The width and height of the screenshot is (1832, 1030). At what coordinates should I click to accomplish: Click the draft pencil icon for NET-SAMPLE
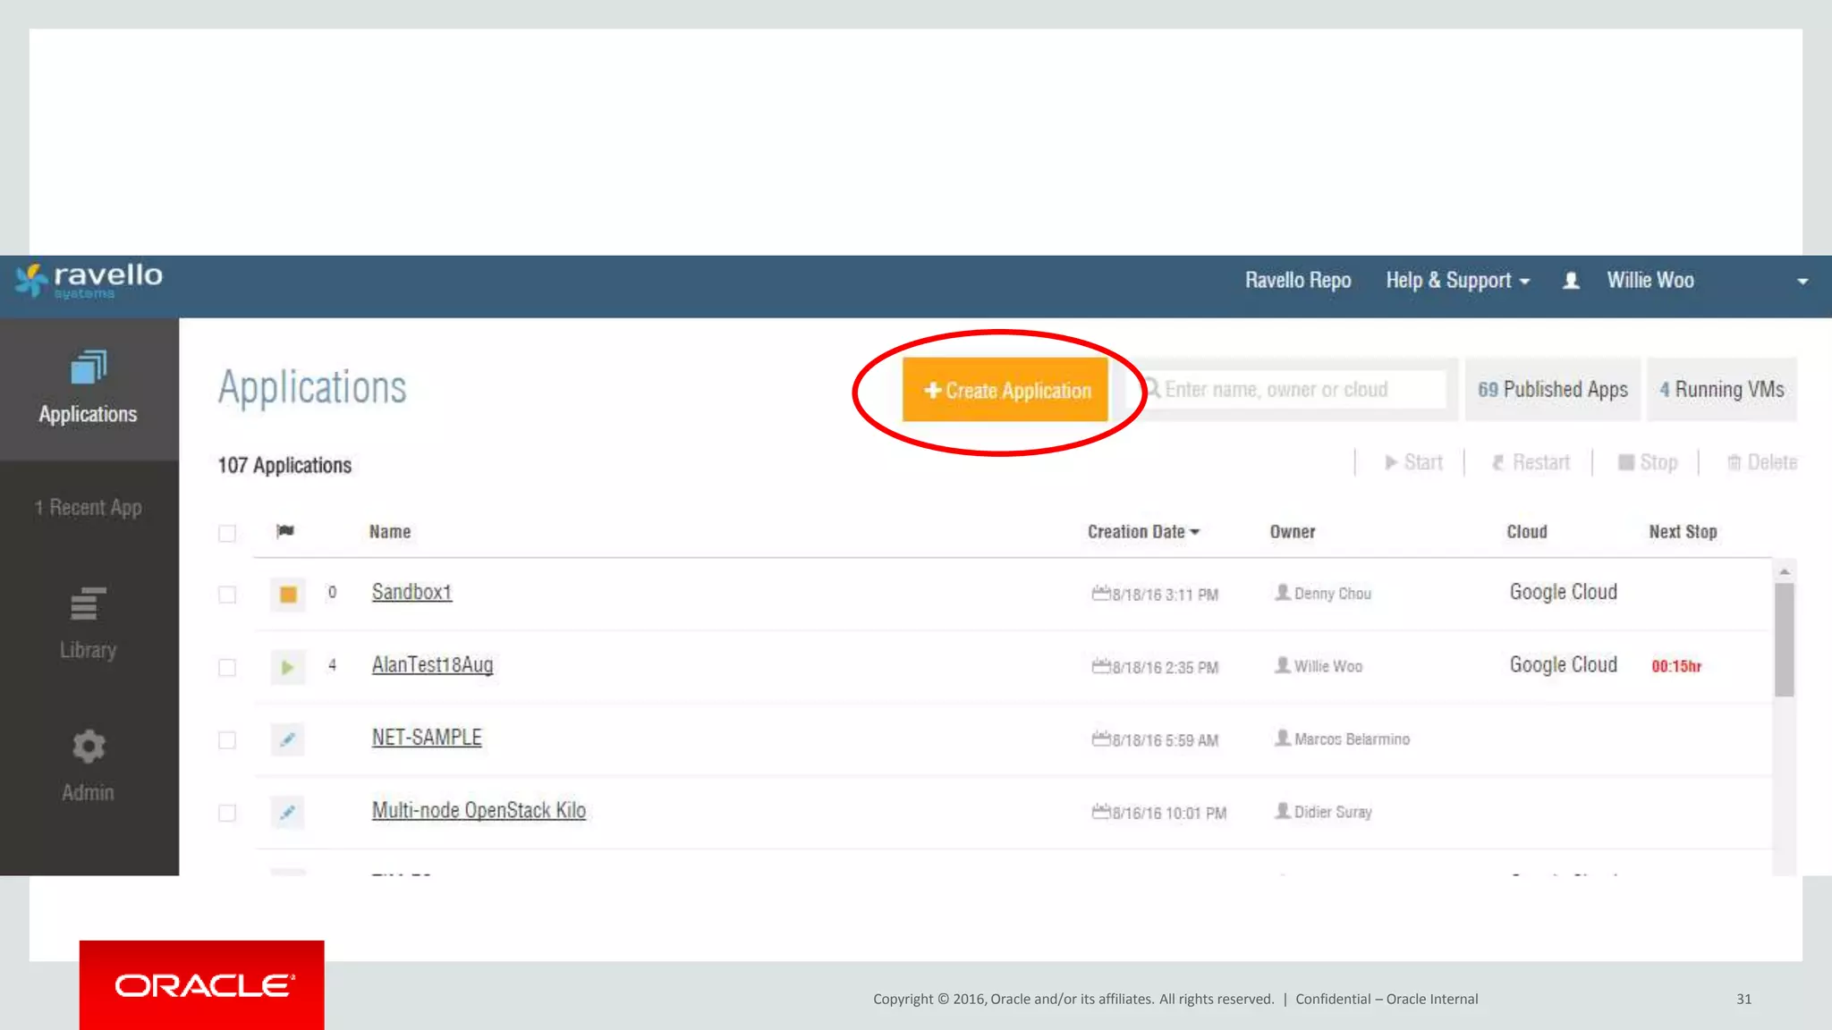[x=288, y=739]
